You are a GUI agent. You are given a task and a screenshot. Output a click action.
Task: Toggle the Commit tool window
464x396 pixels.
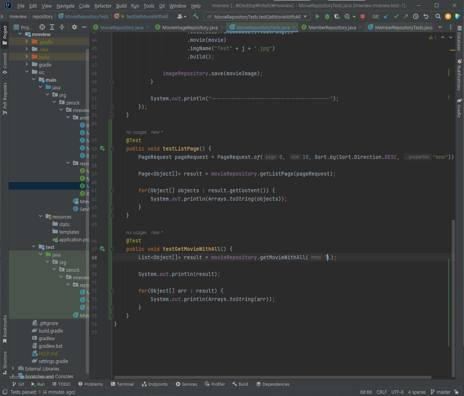[5, 63]
